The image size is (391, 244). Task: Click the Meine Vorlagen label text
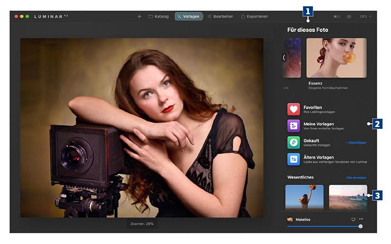pos(319,124)
